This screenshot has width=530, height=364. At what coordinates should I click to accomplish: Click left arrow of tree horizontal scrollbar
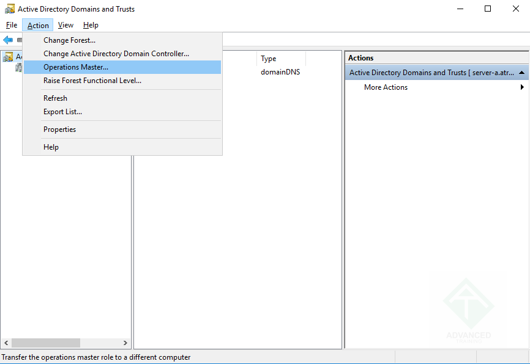click(x=6, y=343)
